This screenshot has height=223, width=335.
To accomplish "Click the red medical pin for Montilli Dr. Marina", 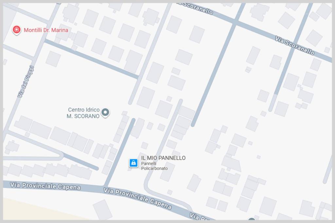I will coord(16,30).
